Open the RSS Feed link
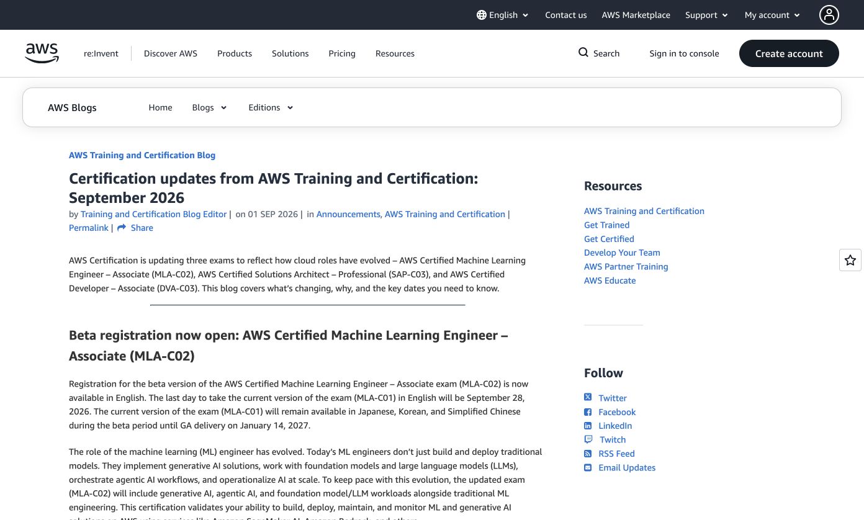This screenshot has height=520, width=864. pos(616,454)
